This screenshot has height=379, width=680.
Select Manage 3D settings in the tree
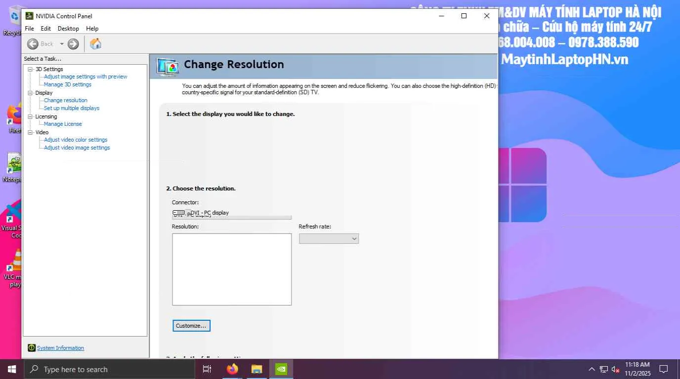pyautogui.click(x=68, y=84)
